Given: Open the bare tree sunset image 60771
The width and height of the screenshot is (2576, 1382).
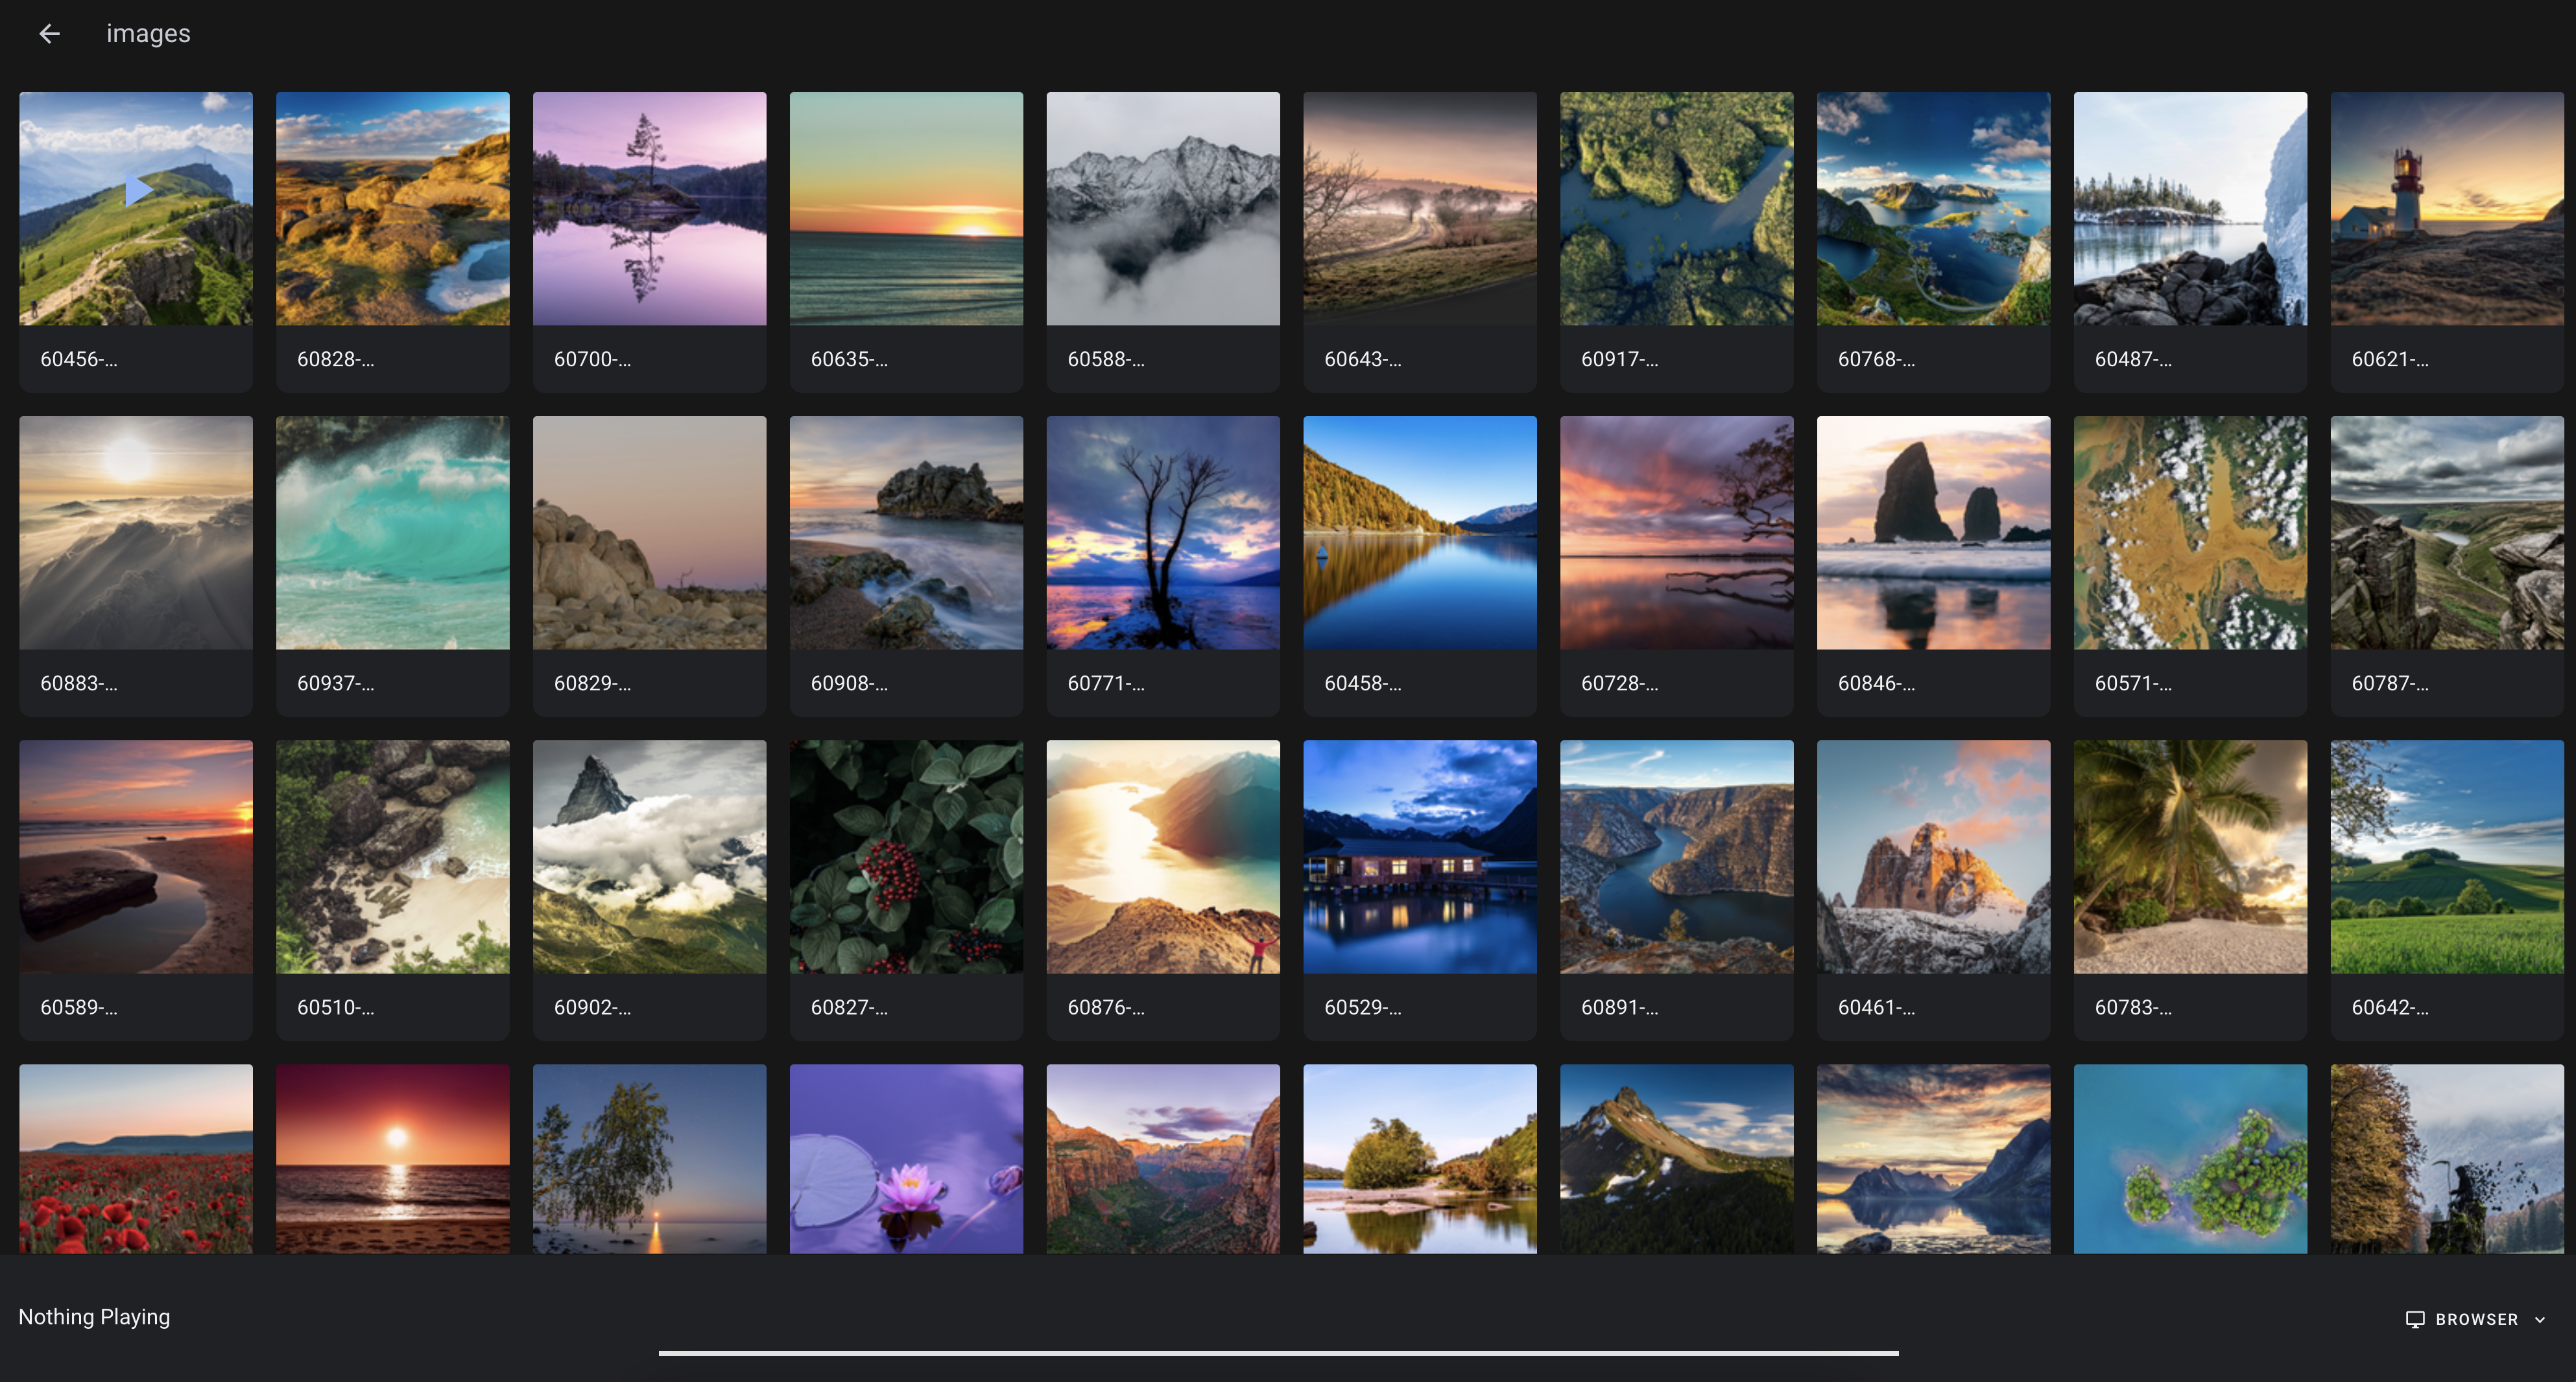Looking at the screenshot, I should tap(1162, 533).
